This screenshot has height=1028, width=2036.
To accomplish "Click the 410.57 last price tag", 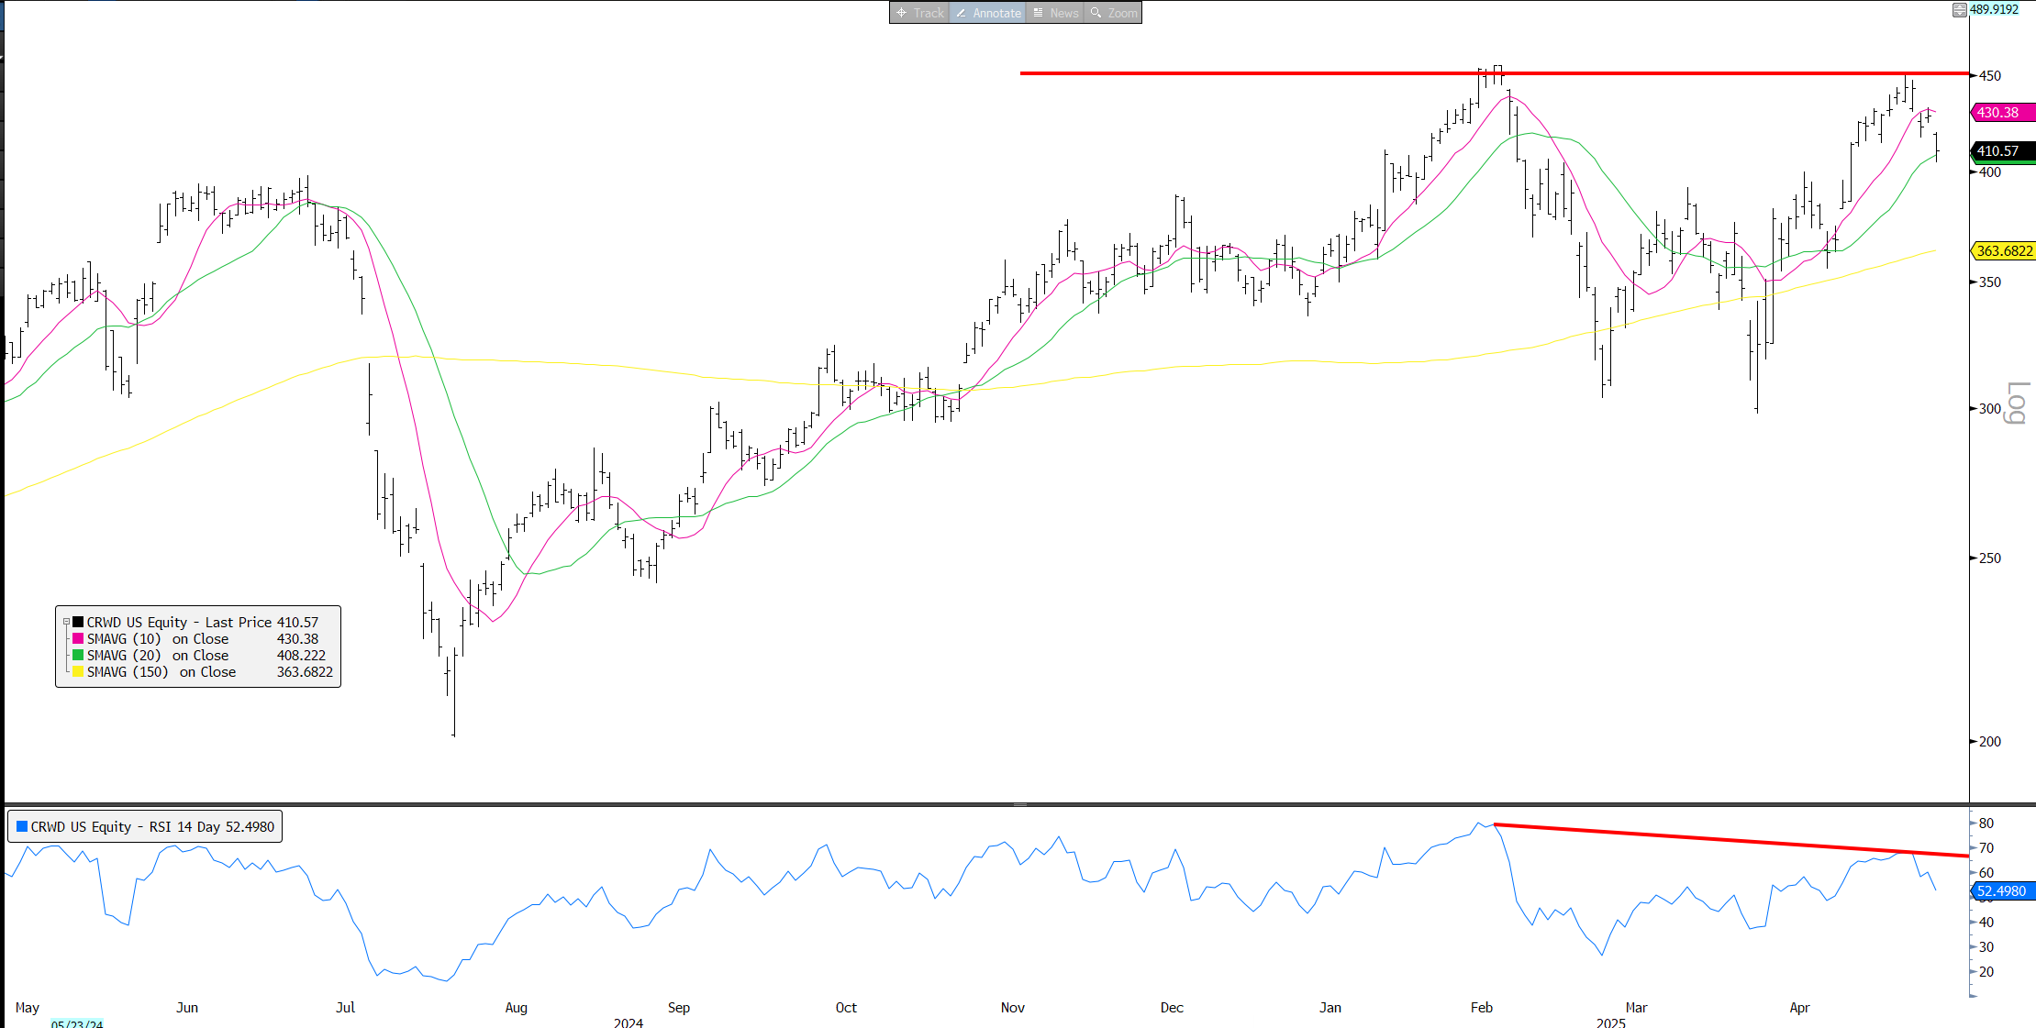I will 1997,150.
